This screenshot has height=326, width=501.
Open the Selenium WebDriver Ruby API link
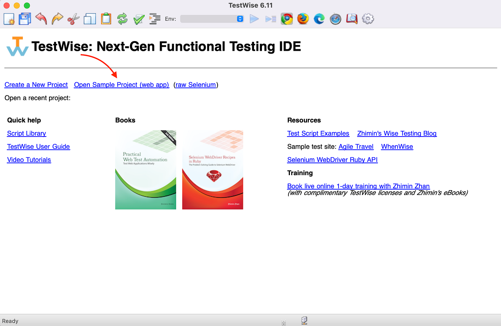click(332, 160)
